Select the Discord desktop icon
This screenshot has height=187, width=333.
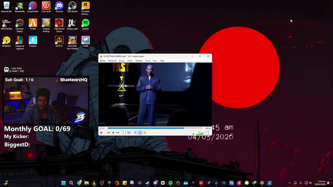pos(59,7)
